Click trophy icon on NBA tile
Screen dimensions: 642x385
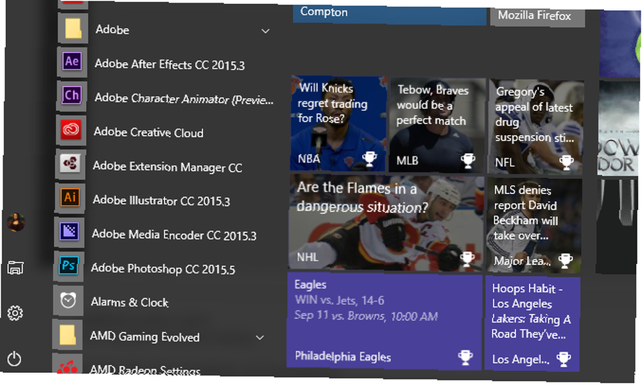(x=369, y=158)
